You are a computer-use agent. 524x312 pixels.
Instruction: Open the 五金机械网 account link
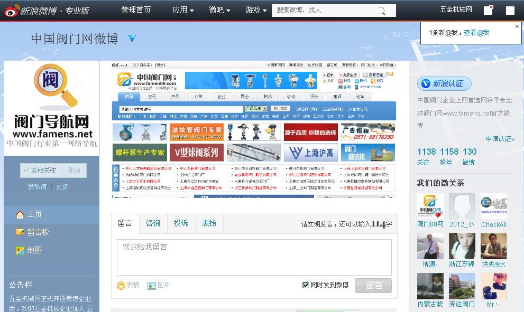pyautogui.click(x=456, y=10)
